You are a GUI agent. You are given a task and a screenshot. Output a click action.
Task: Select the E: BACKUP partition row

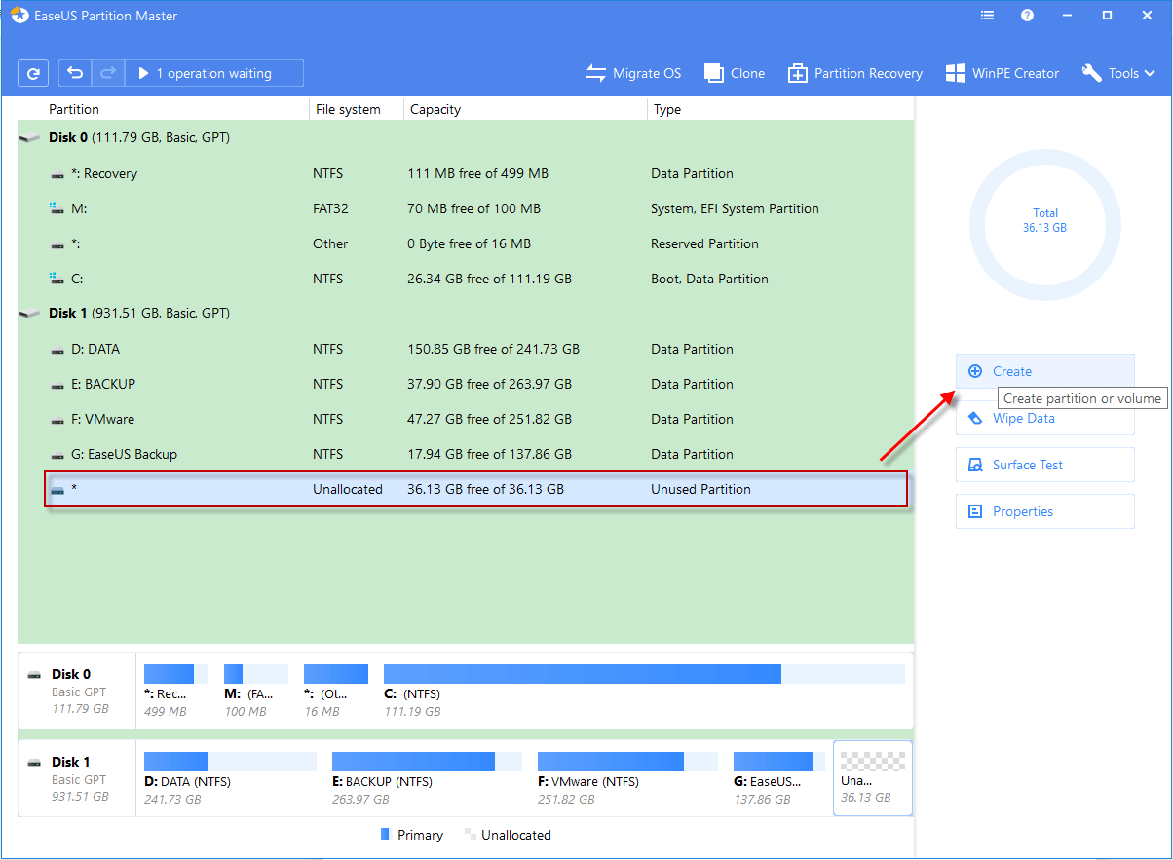466,384
